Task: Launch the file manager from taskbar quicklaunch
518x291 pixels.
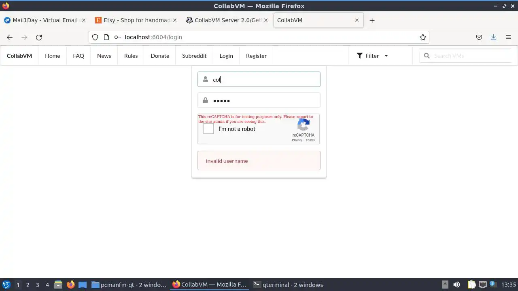Action: point(58,285)
